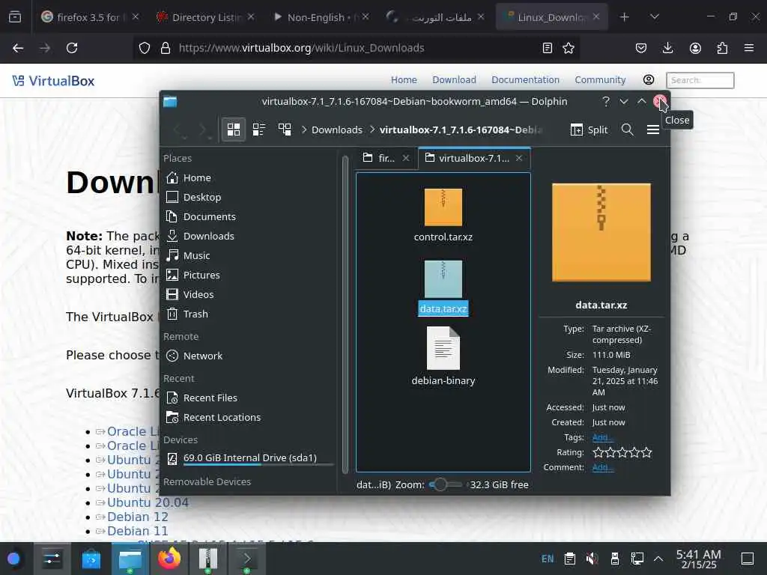Open list all tabs dropdown
The width and height of the screenshot is (767, 575).
(655, 17)
